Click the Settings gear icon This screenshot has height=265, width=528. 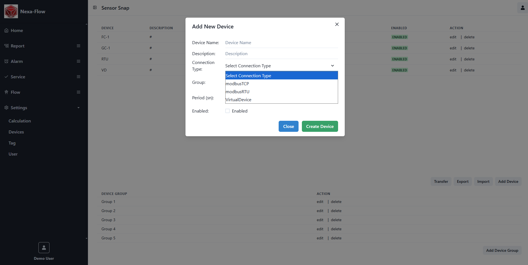click(6, 108)
